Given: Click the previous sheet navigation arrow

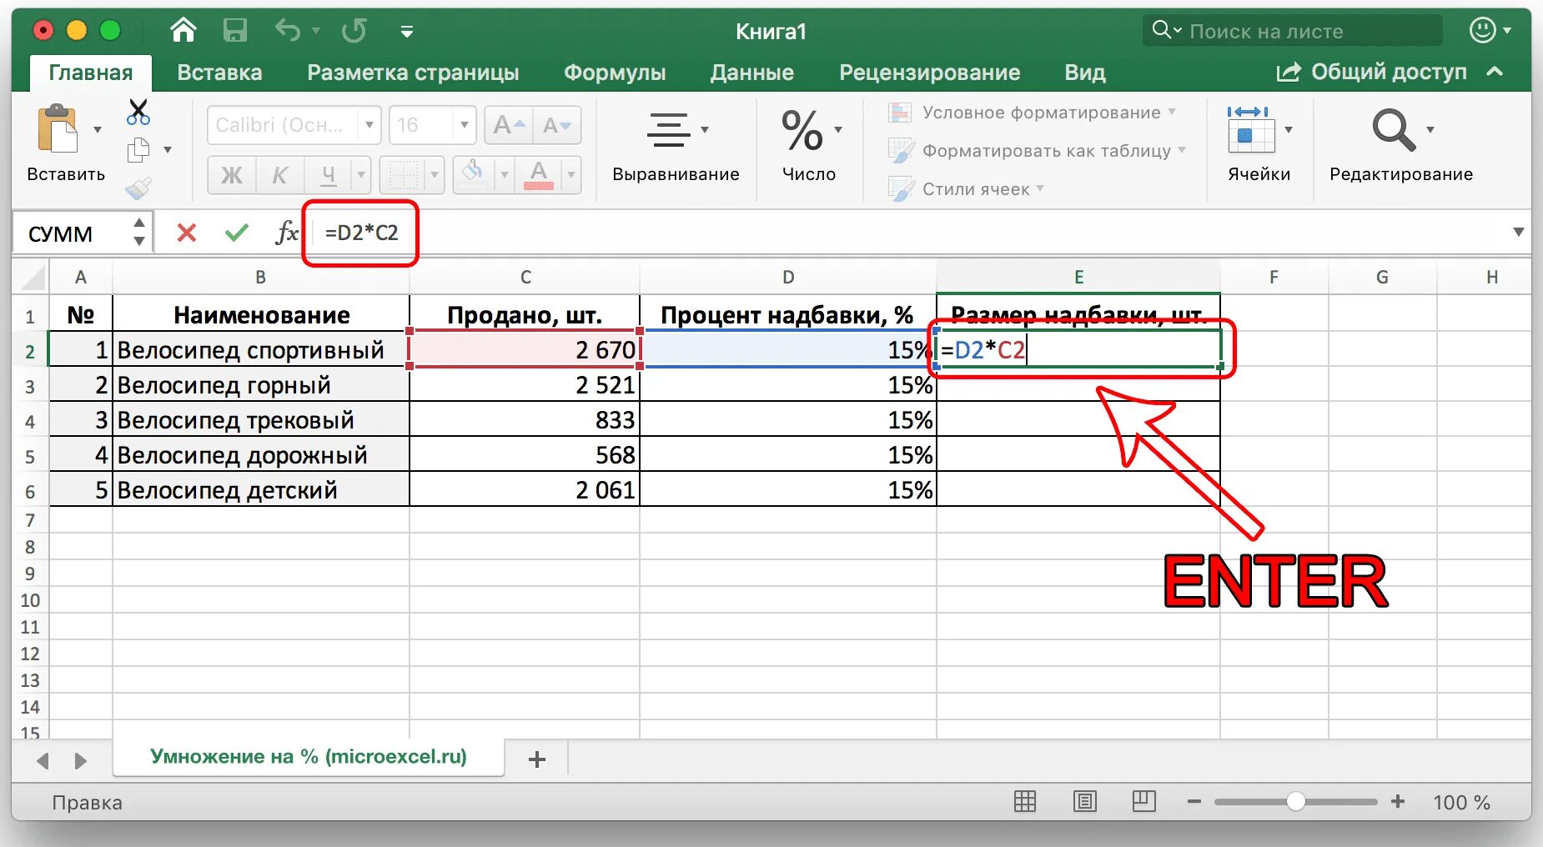Looking at the screenshot, I should click(43, 760).
